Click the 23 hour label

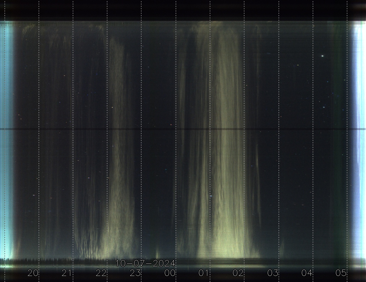pos(135,273)
